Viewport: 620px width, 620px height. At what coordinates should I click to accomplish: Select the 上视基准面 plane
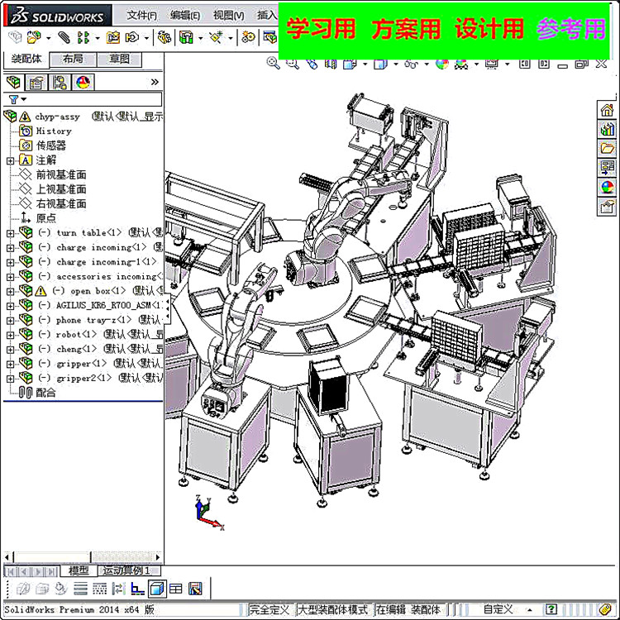tap(61, 189)
